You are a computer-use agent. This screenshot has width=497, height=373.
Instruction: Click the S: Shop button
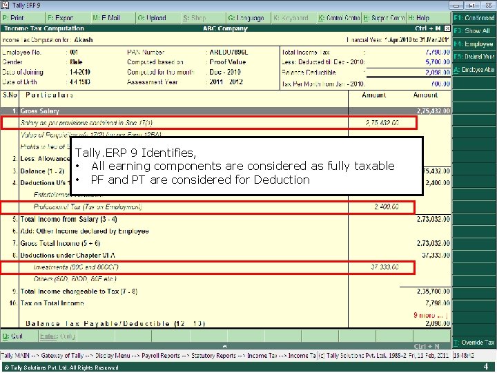click(204, 18)
